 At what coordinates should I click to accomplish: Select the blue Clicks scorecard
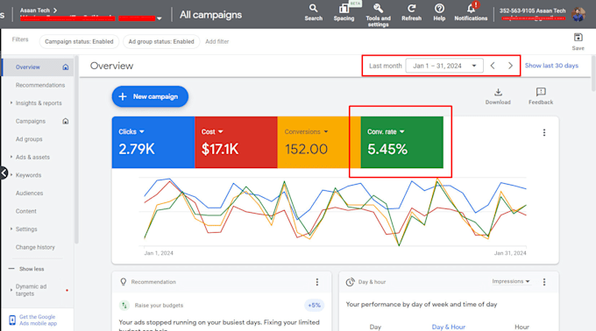(153, 143)
